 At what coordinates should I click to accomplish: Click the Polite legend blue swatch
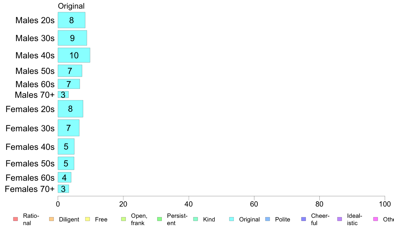[267, 219]
